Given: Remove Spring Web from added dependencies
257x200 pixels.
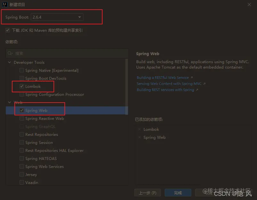Looking at the screenshot, I should coord(139,137).
